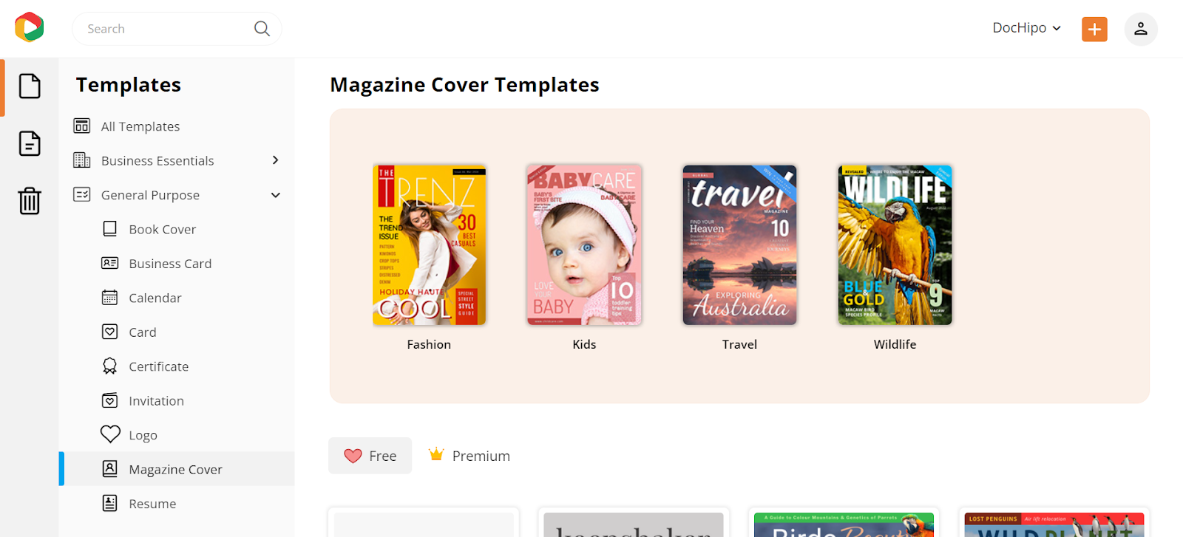This screenshot has width=1183, height=537.
Task: Click the Business Essentials building icon
Action: 82,160
